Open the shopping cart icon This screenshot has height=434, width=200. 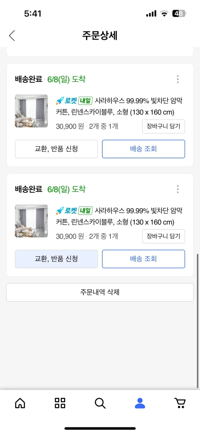[x=180, y=403]
